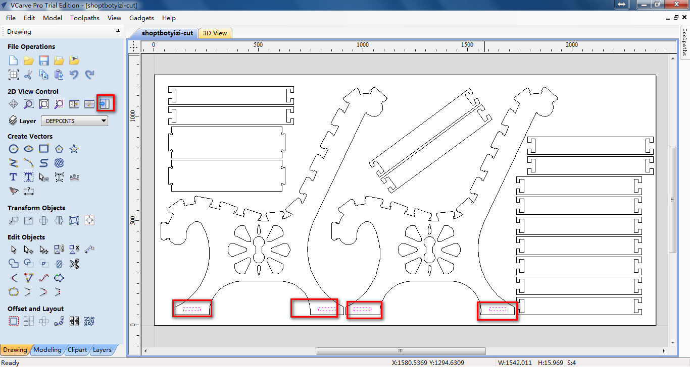Select the shoptbotyizi-cut document tab
The height and width of the screenshot is (367, 690).
(167, 33)
